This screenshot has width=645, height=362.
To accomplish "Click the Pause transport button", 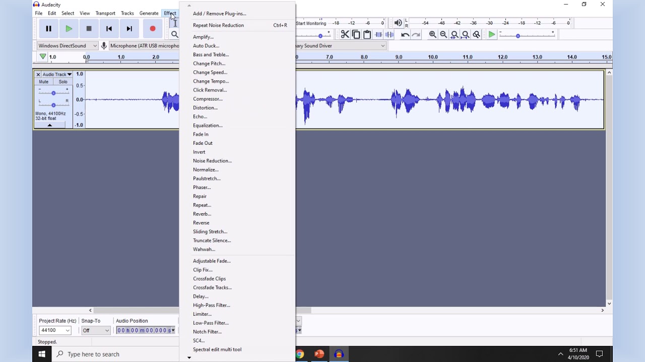I will click(48, 29).
